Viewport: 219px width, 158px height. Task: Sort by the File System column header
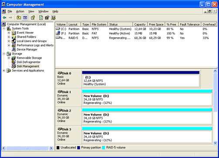tap(99, 24)
